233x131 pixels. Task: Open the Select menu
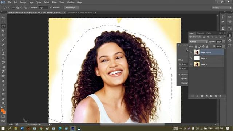(x=46, y=3)
